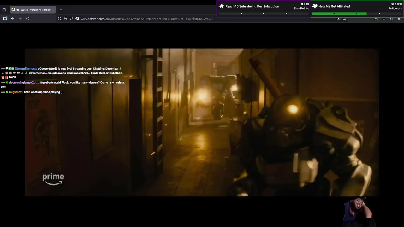Click the star icon in Sub goal widget
This screenshot has height=227, width=404.
222,6
